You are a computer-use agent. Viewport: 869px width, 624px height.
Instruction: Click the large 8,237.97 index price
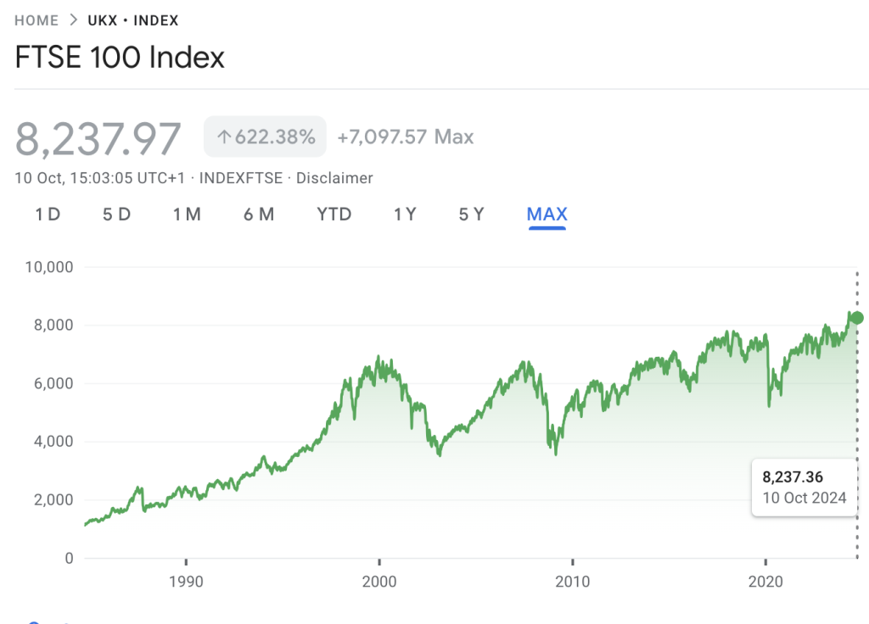tap(98, 138)
